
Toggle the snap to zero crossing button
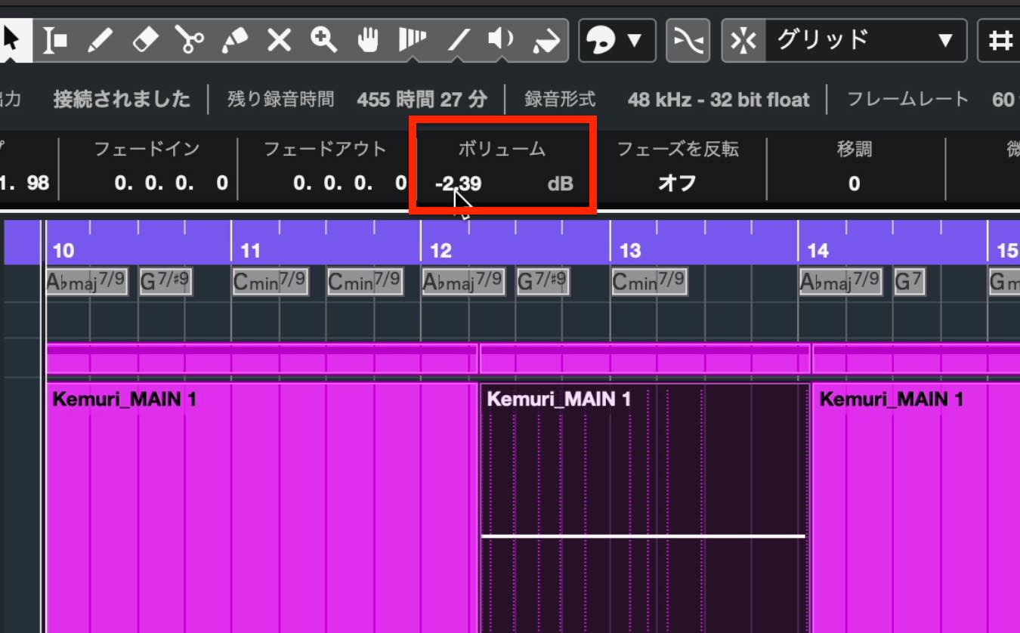(688, 41)
